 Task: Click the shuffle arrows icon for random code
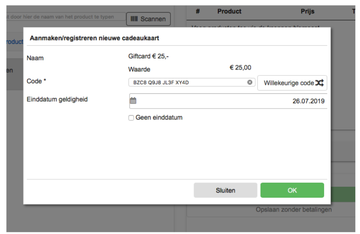pyautogui.click(x=319, y=83)
